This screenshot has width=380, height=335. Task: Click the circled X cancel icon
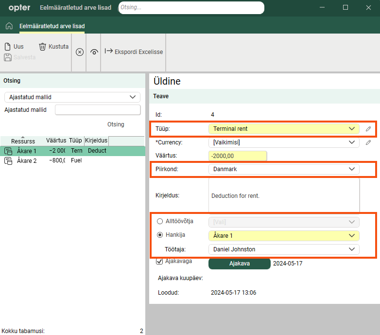[x=80, y=52]
